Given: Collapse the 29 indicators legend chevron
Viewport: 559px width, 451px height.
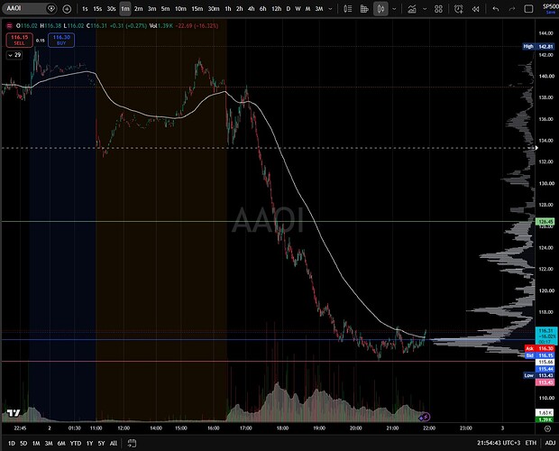Looking at the screenshot, I should (10, 55).
